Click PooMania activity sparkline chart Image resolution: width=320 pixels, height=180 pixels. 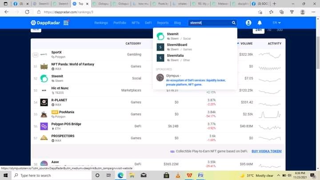click(x=270, y=114)
